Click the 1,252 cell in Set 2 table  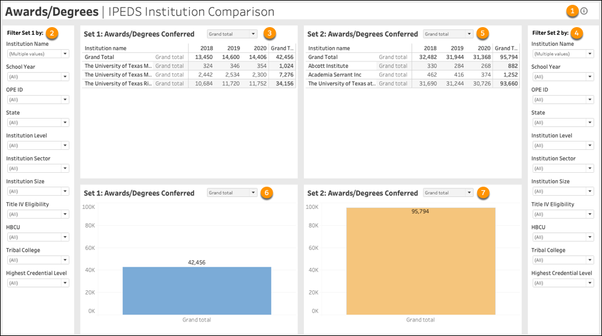(511, 75)
